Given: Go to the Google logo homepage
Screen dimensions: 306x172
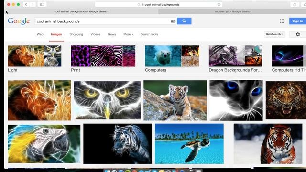Looking at the screenshot, I should tap(19, 21).
